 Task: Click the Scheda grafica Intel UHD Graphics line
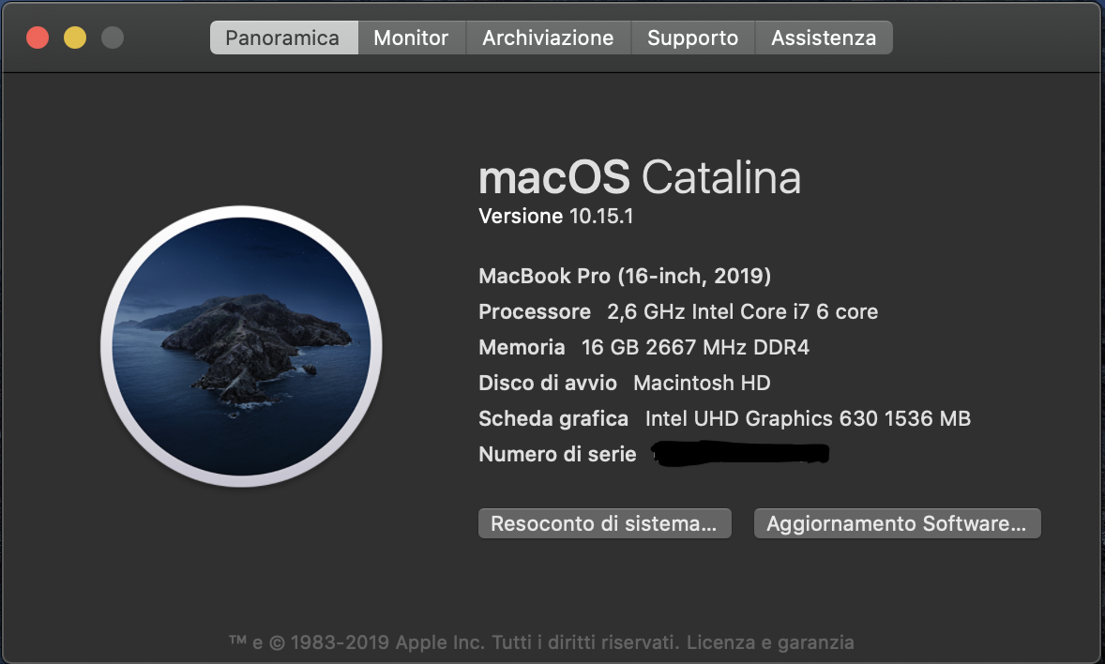(724, 418)
